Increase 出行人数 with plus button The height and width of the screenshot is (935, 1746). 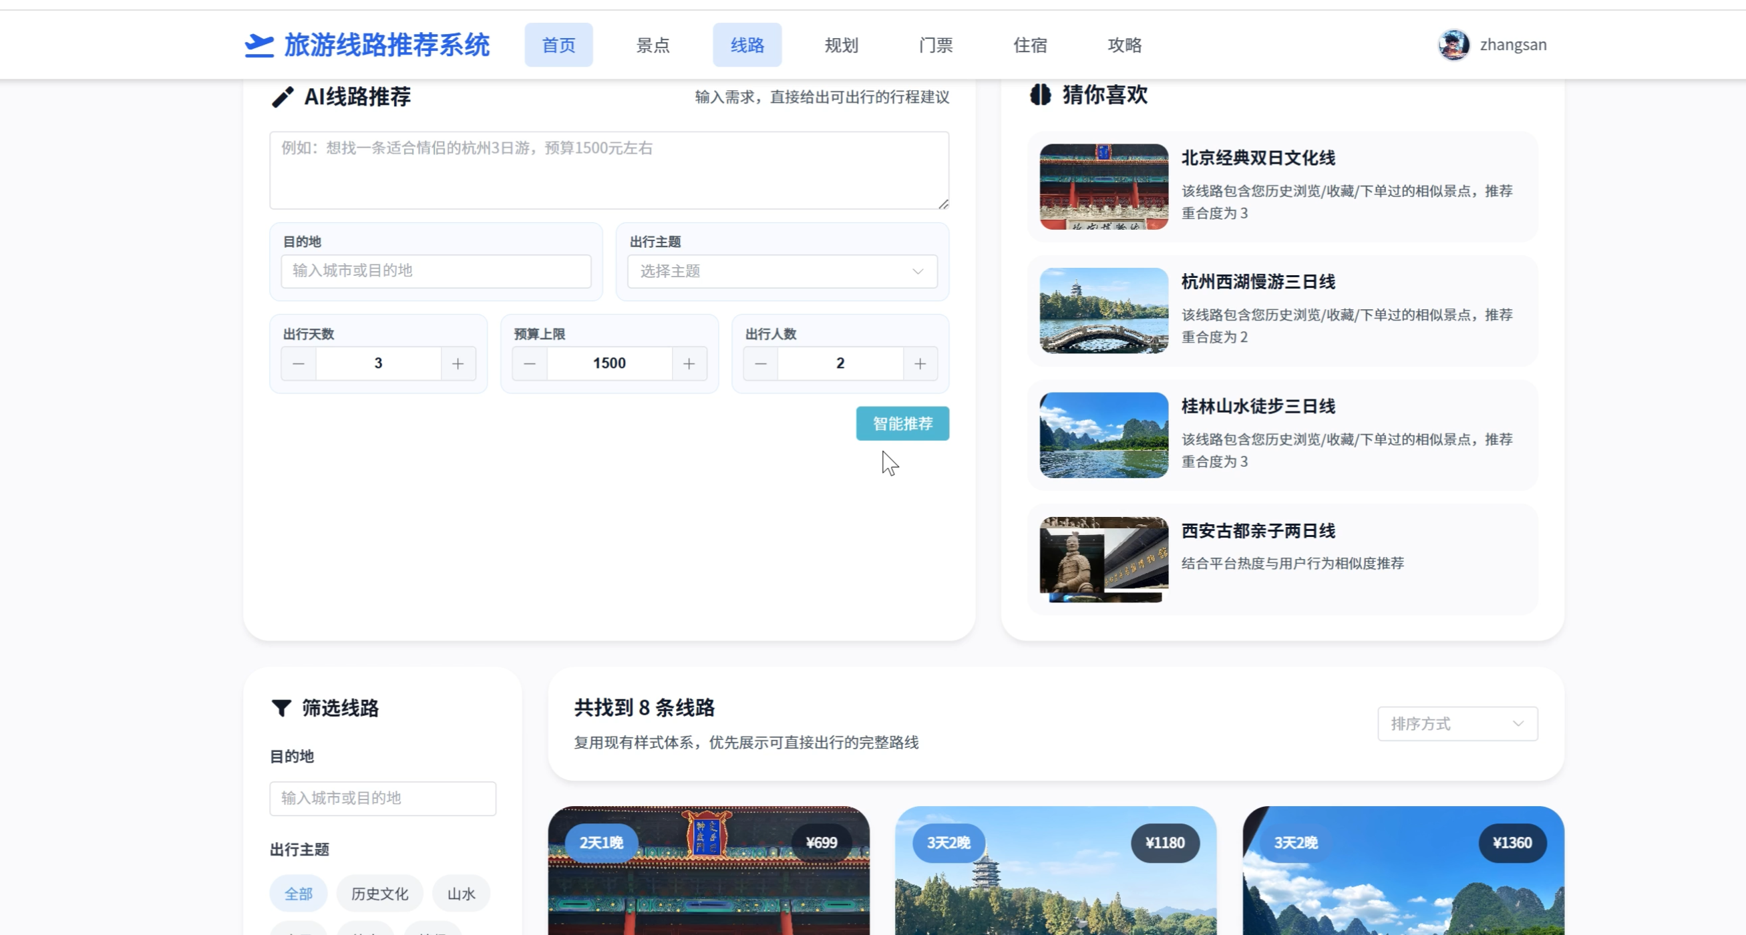[x=920, y=364]
